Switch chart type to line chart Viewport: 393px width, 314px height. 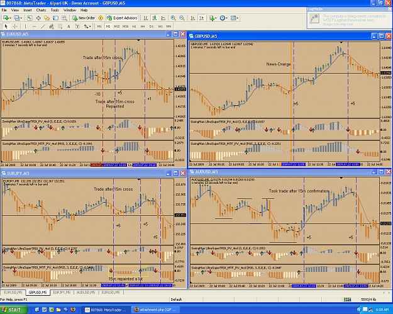[x=163, y=18]
